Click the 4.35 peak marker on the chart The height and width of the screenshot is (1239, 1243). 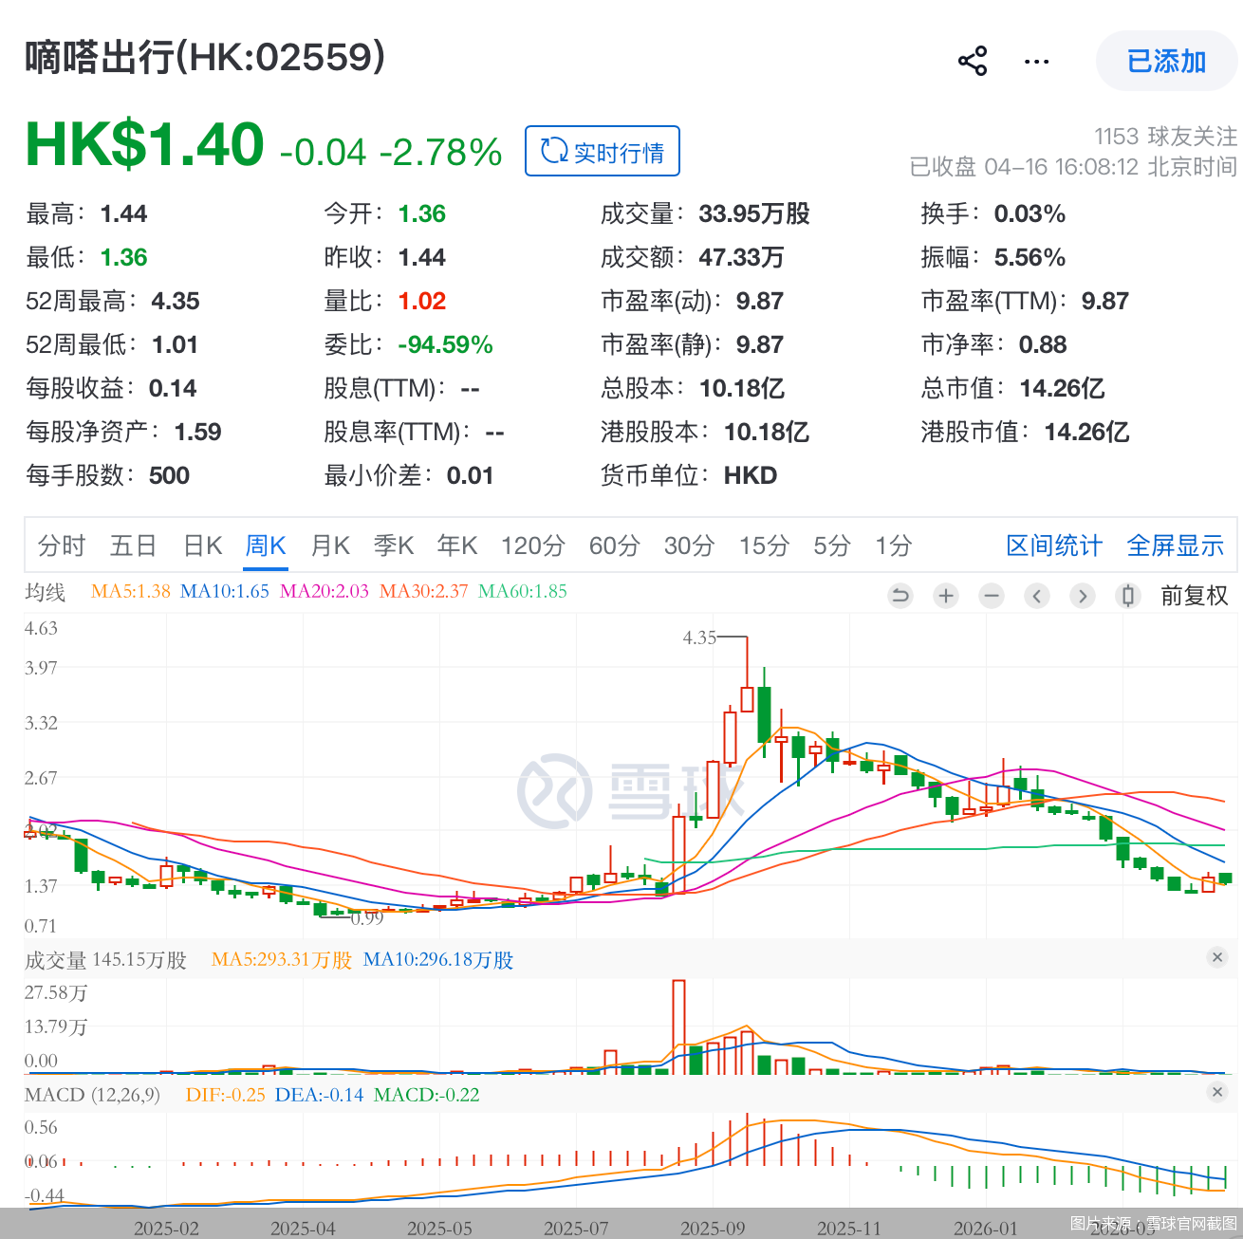[x=701, y=638]
